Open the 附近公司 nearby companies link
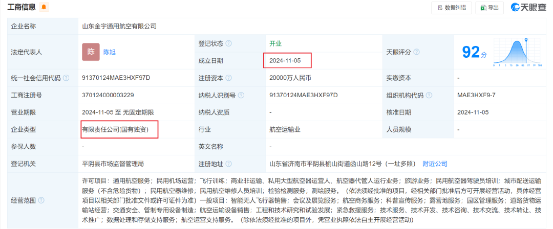 pyautogui.click(x=435, y=164)
